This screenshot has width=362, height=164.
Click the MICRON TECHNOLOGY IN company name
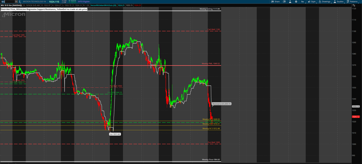pyautogui.click(x=35, y=2)
